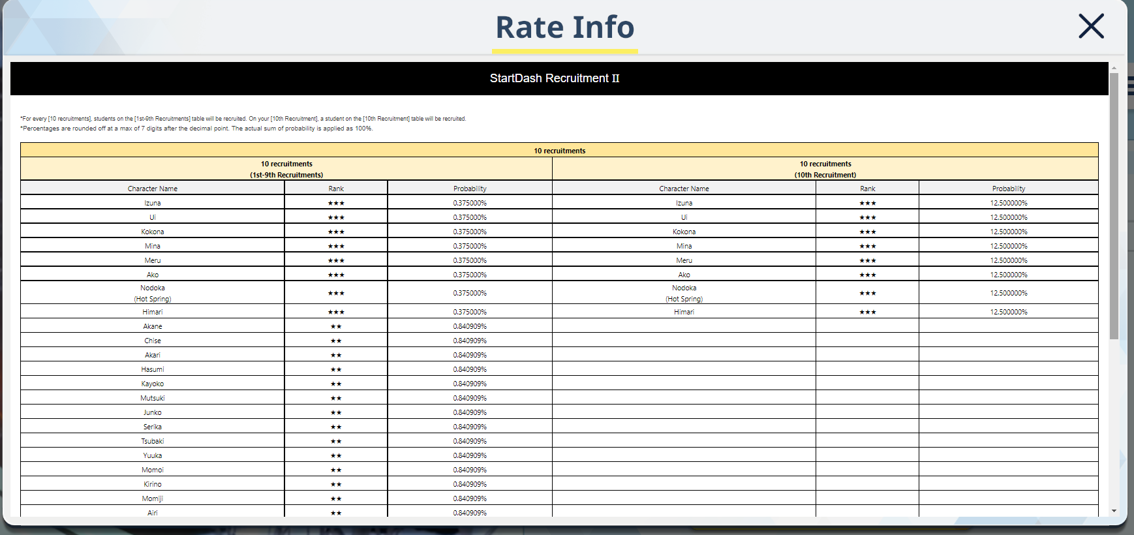Select Himari in 10th Recruitment table

684,312
